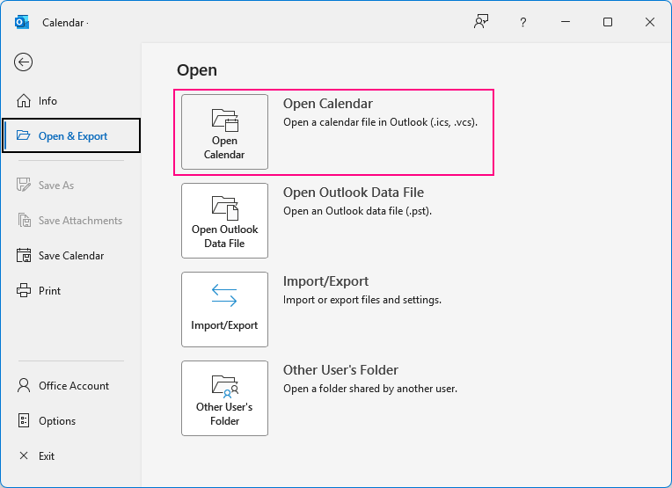Click the Open Outlook Data File tile
This screenshot has height=488, width=672.
point(224,221)
